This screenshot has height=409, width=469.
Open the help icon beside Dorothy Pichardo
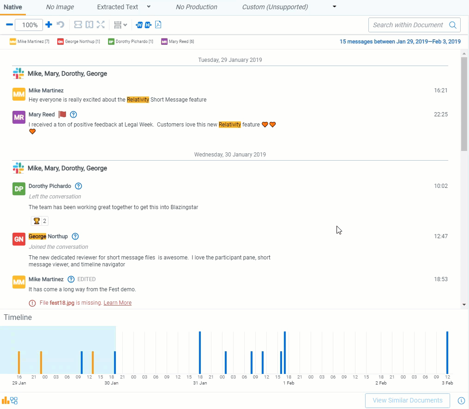tap(78, 186)
